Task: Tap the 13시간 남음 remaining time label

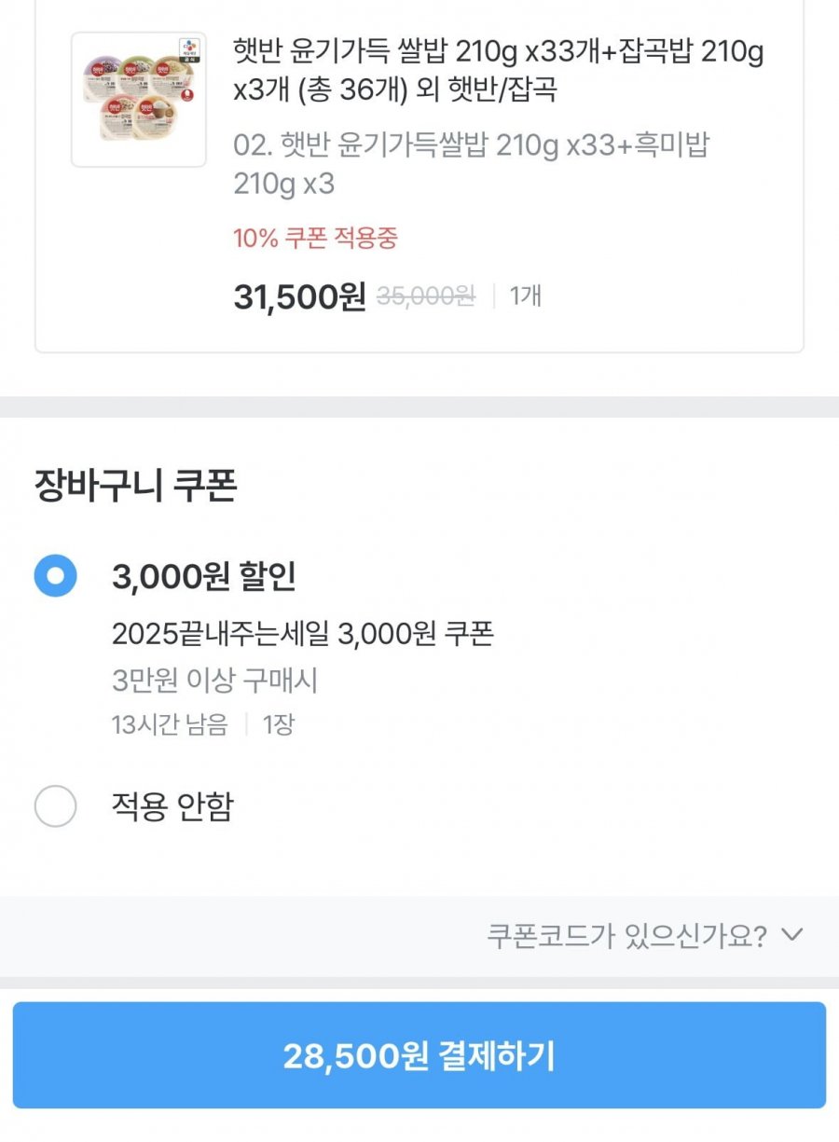Action: [x=170, y=725]
